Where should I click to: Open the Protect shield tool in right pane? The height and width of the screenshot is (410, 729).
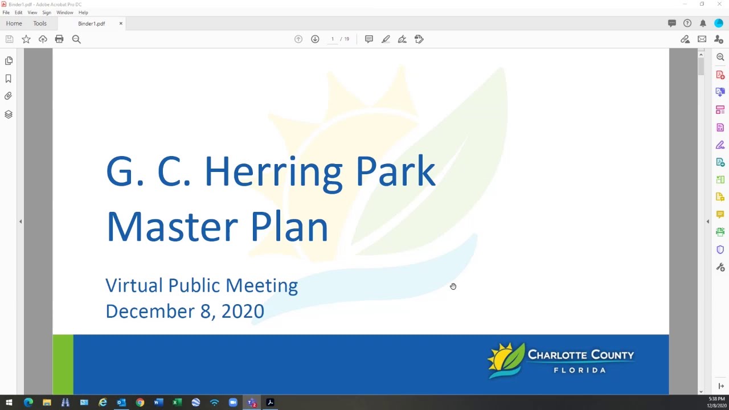pyautogui.click(x=720, y=250)
